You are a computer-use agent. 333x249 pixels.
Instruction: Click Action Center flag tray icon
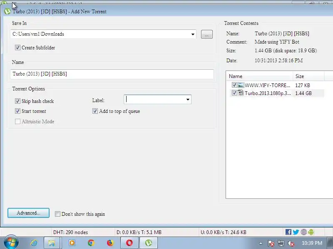pyautogui.click(x=271, y=243)
